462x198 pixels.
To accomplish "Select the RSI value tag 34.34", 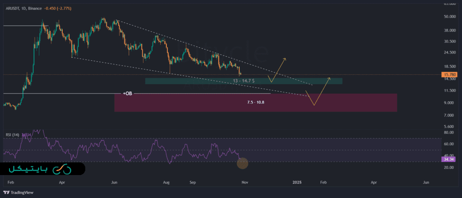I will (x=449, y=159).
